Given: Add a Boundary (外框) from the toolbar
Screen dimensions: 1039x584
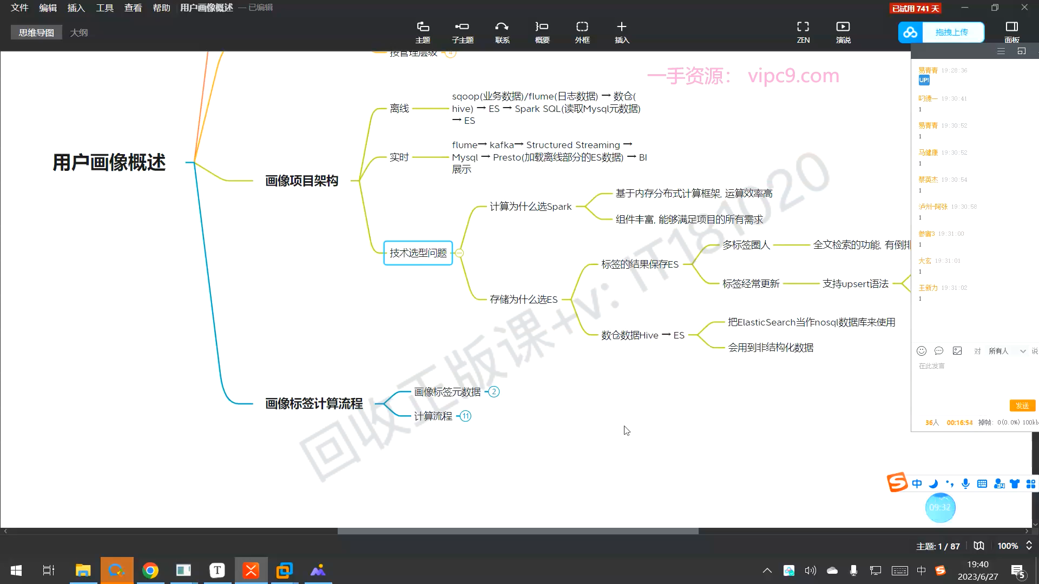Looking at the screenshot, I should click(x=582, y=32).
